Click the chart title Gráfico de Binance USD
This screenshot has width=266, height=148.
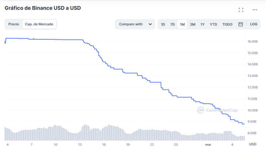pos(43,8)
